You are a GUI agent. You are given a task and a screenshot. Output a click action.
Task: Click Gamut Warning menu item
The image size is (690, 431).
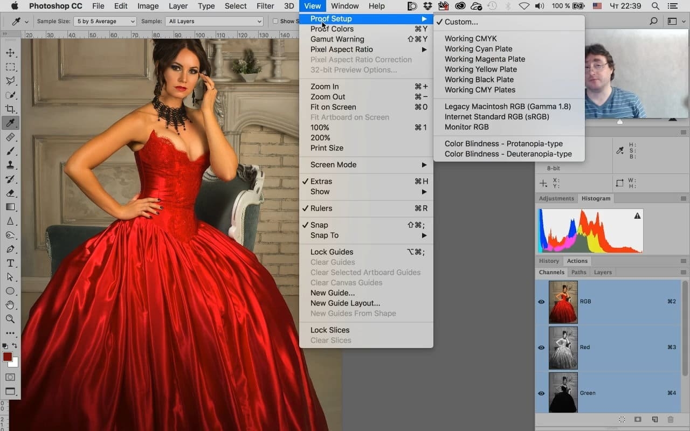pos(366,39)
